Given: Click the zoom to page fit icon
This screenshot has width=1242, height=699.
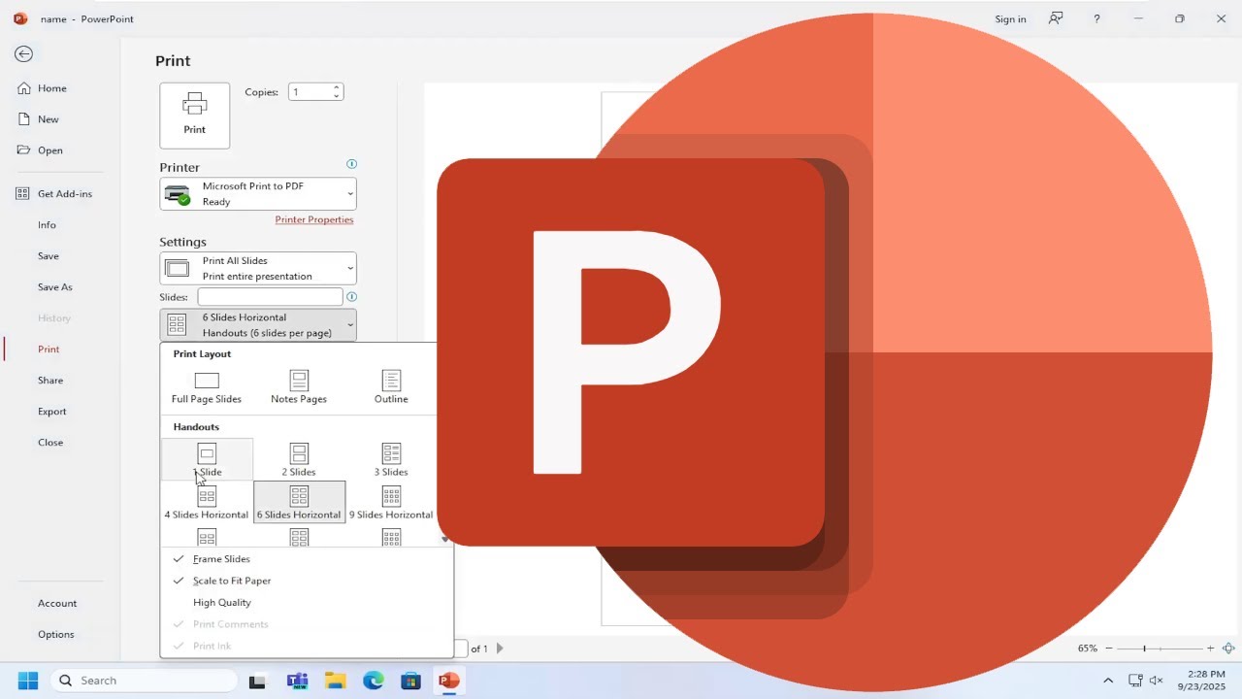Looking at the screenshot, I should click(1228, 648).
